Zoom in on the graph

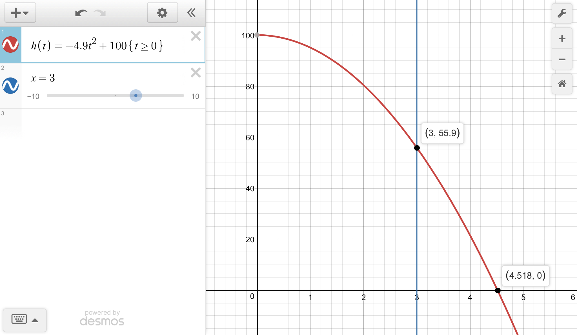tap(562, 39)
